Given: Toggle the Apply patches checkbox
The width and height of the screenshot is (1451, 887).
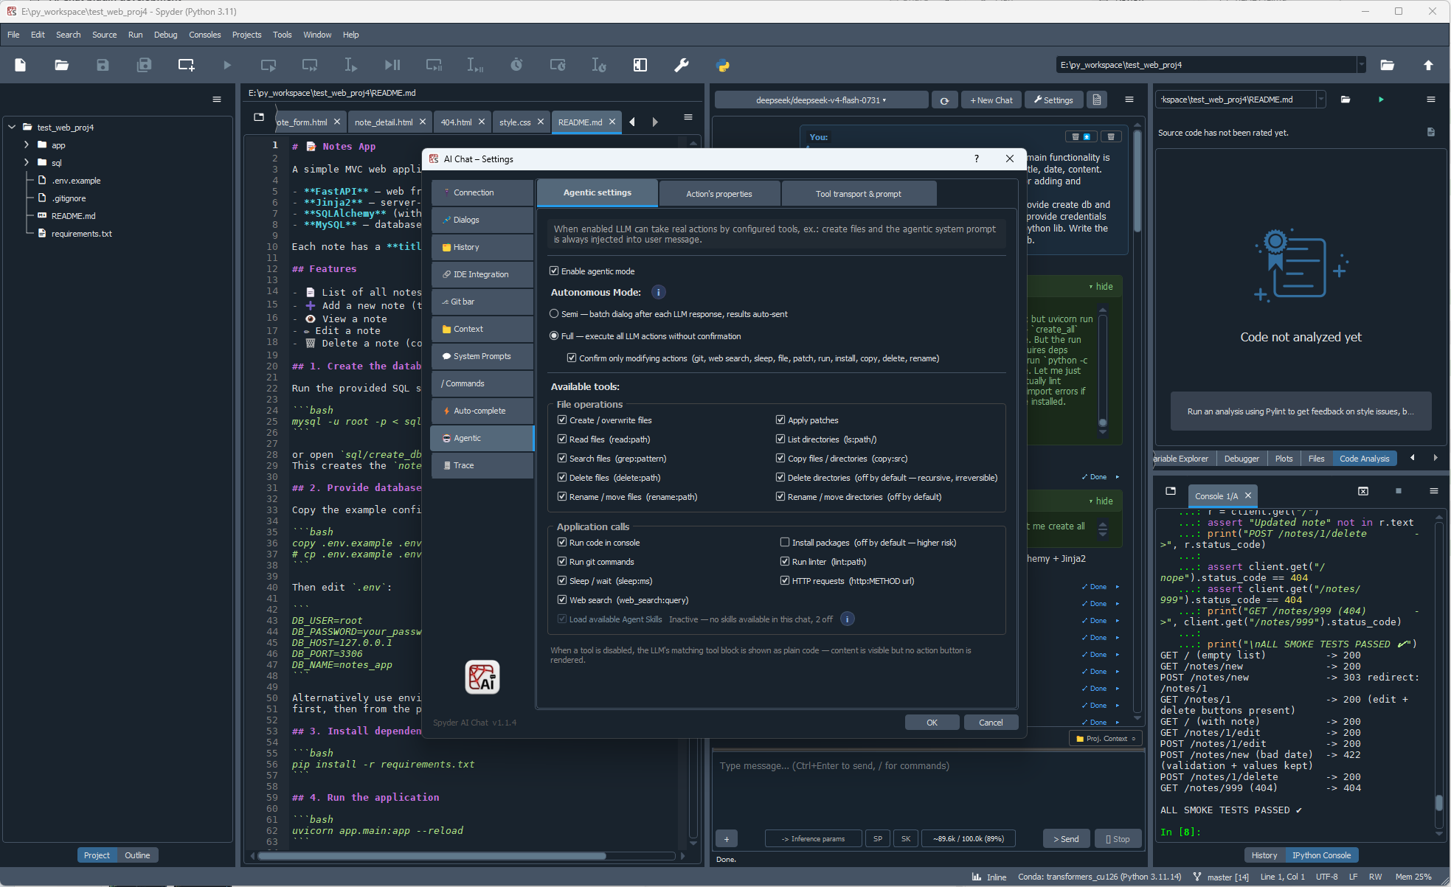Looking at the screenshot, I should tap(780, 420).
